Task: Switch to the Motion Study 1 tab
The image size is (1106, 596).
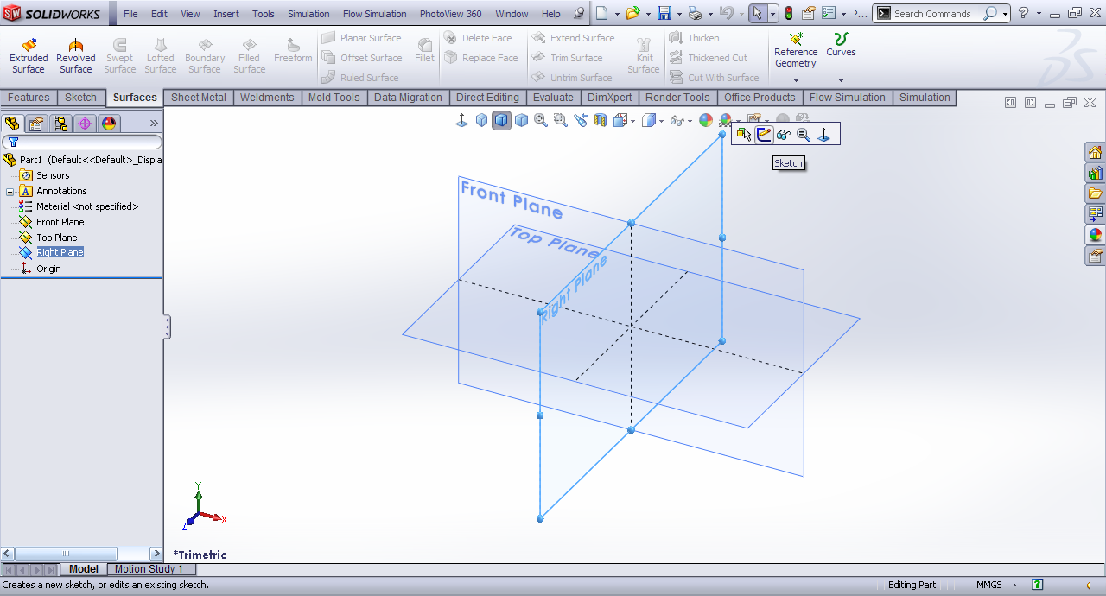Action: 149,569
